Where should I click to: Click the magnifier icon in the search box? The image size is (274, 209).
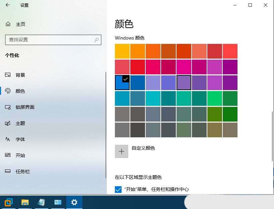point(96,40)
